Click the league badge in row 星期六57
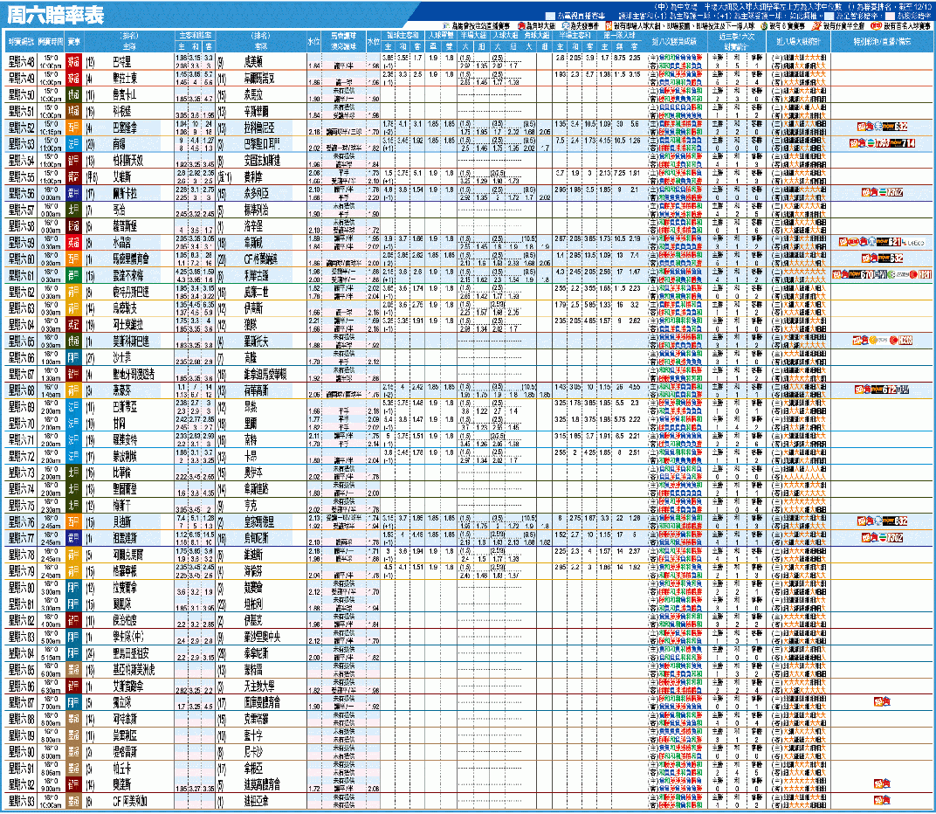The image size is (936, 814). pyautogui.click(x=73, y=210)
